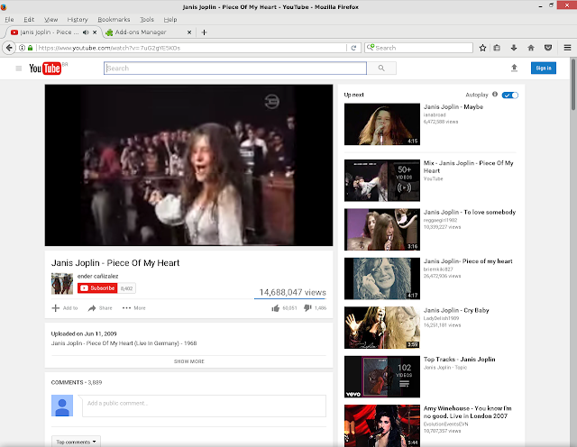Open the View menu

coord(50,20)
